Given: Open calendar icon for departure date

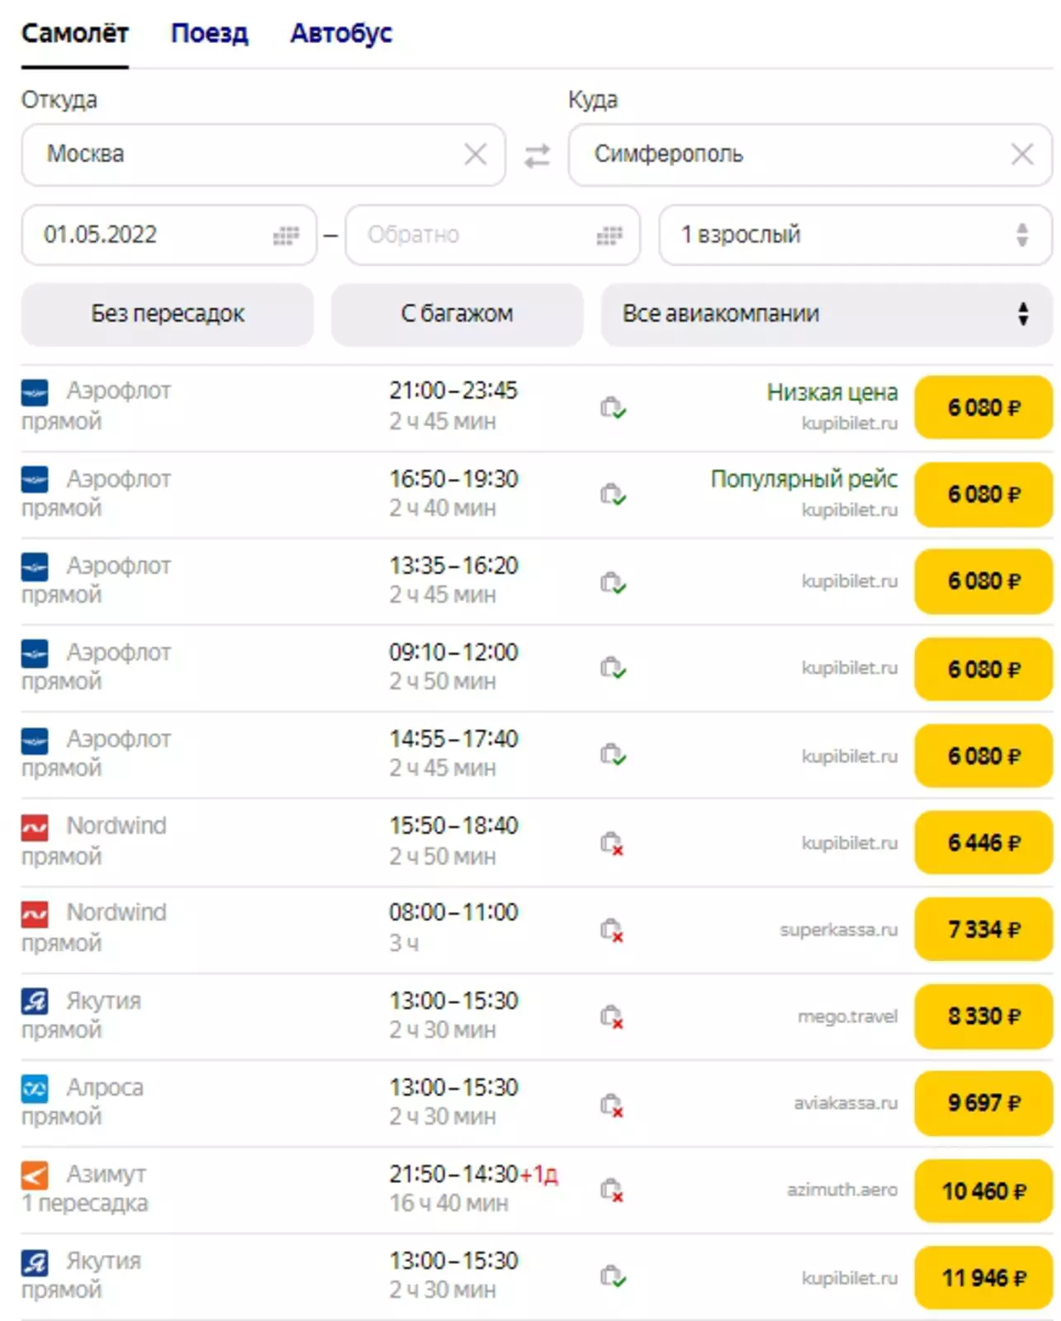Looking at the screenshot, I should coord(286,235).
